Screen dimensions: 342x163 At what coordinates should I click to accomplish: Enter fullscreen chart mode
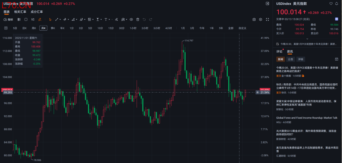click(x=267, y=20)
